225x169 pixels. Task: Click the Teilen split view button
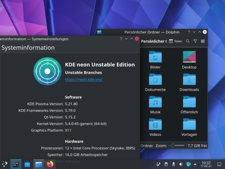point(175,41)
